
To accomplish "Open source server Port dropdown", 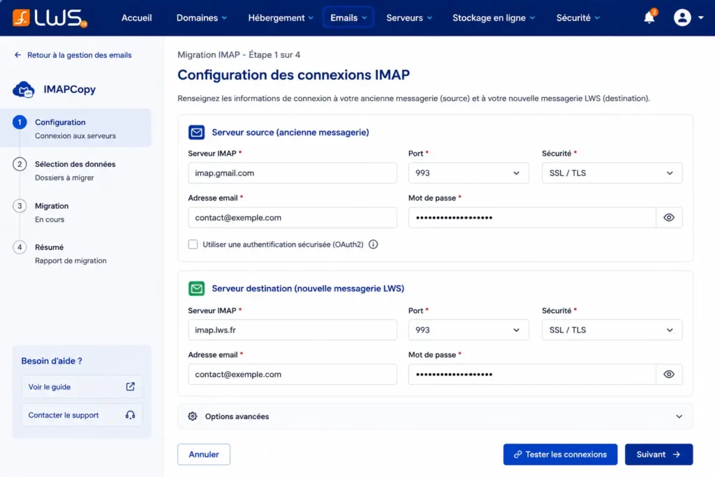I will (469, 173).
